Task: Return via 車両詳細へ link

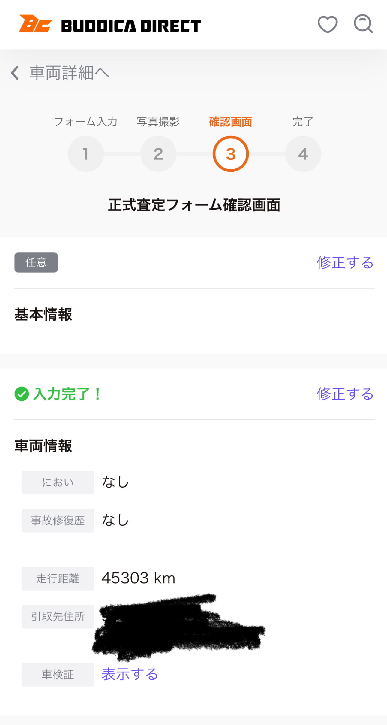Action: (x=69, y=73)
